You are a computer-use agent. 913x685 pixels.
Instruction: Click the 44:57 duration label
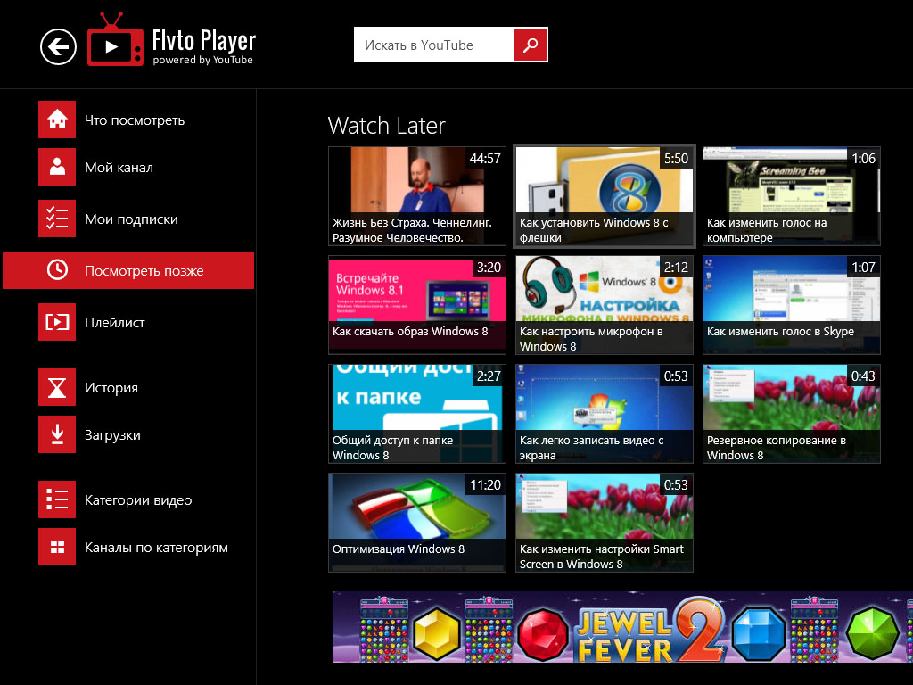pos(485,159)
